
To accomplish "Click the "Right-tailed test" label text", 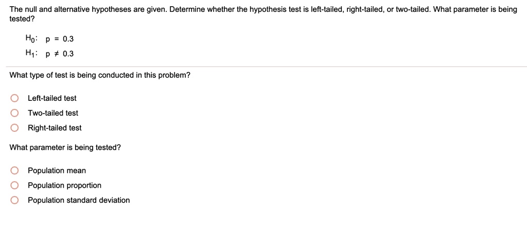I will tap(55, 128).
